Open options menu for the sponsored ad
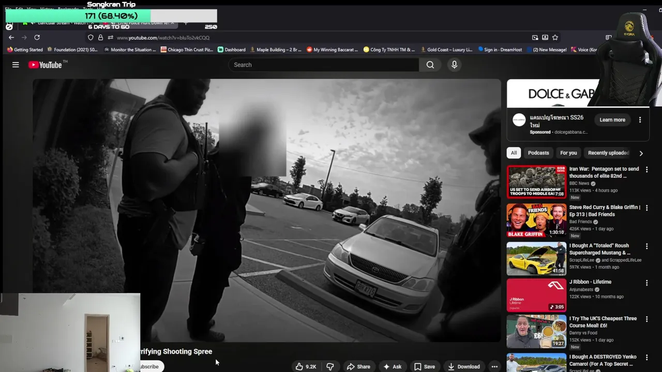Screen dimensions: 662x372 click(640, 120)
